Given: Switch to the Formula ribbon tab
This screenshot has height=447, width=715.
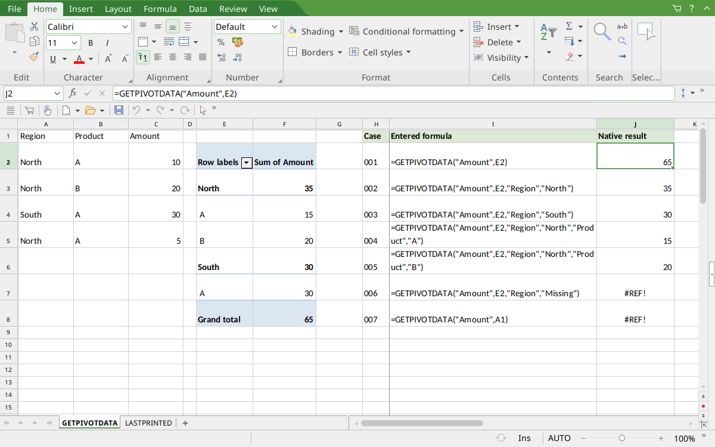Looking at the screenshot, I should pos(160,9).
